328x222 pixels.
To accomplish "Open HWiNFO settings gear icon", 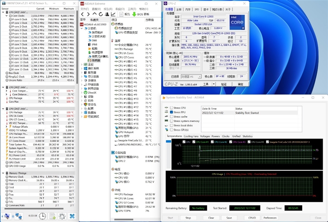I will (62, 216).
